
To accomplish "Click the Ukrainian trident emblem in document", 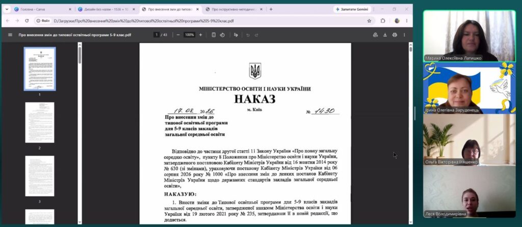I will click(255, 71).
